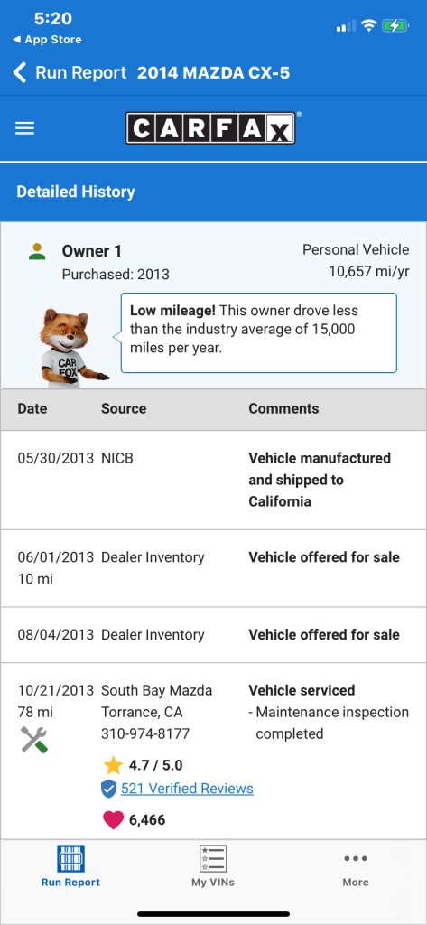The height and width of the screenshot is (925, 427).
Task: Tap the CARFAX logo
Action: 210,128
